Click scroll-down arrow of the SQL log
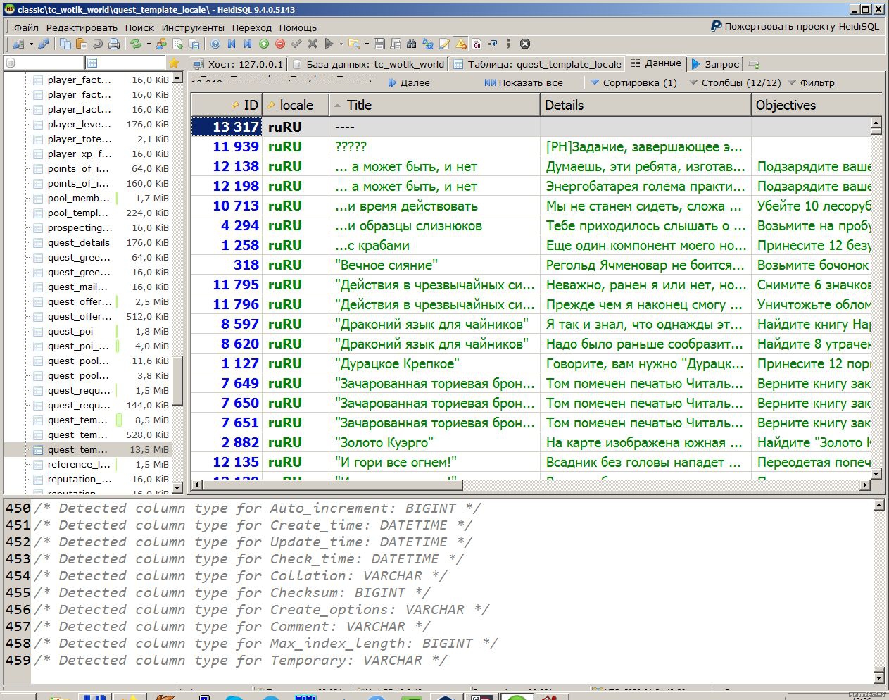The height and width of the screenshot is (700, 889). pyautogui.click(x=878, y=678)
